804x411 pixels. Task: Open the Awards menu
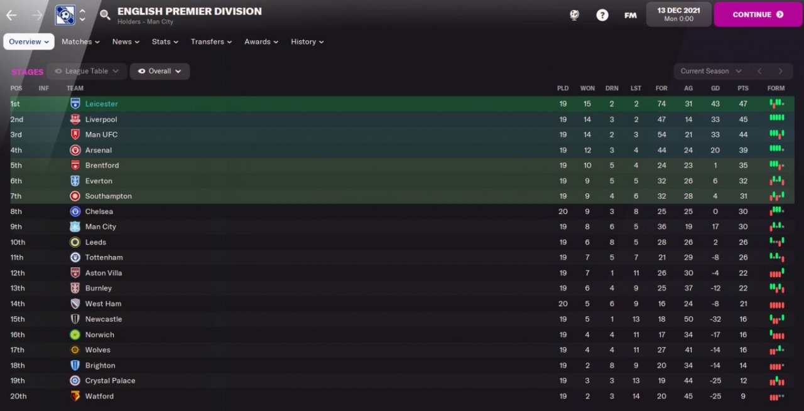pyautogui.click(x=262, y=42)
